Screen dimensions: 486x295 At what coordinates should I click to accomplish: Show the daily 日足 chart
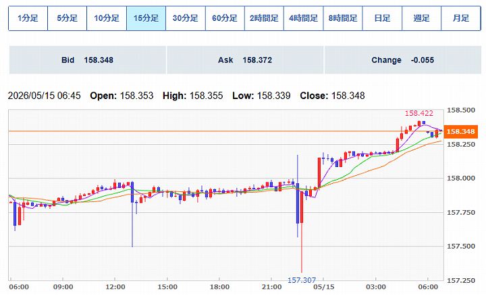[x=382, y=18]
